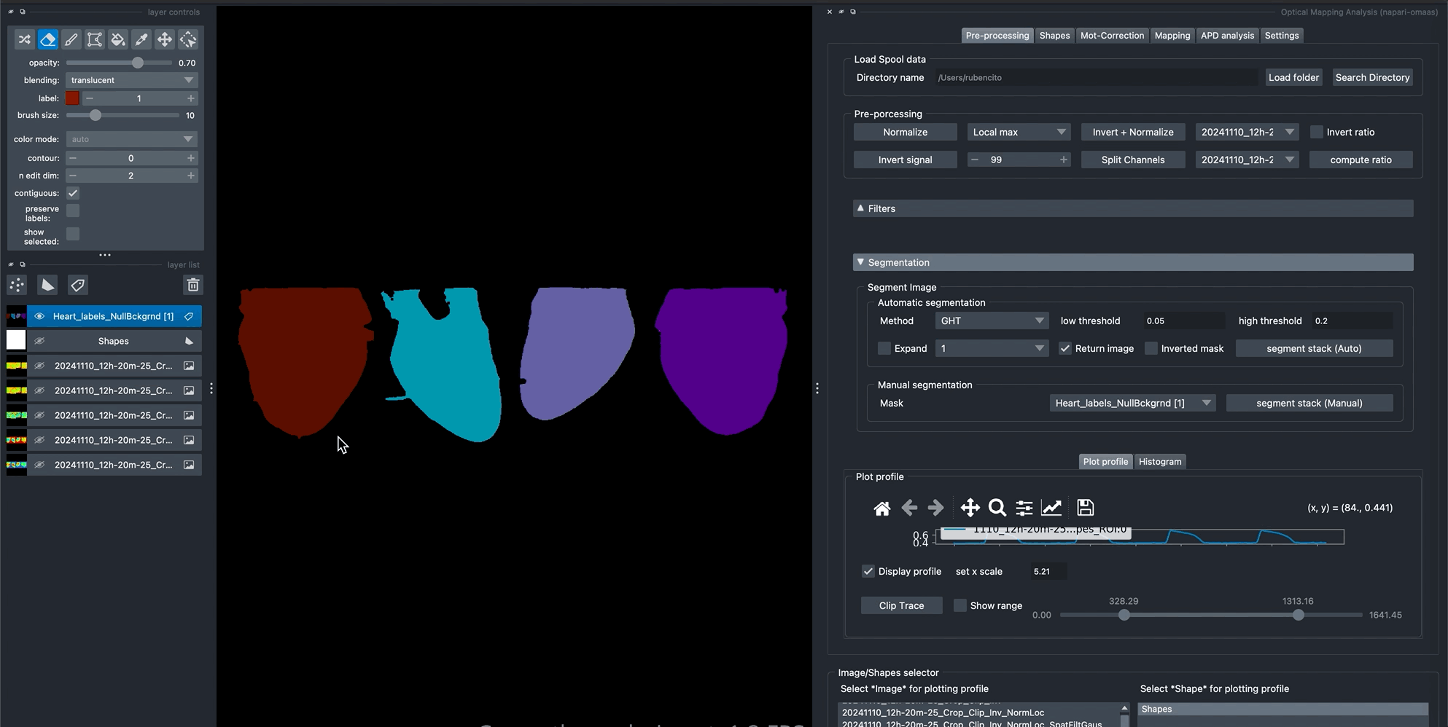Enable plot zoom magnifier tool
The width and height of the screenshot is (1448, 727).
997,508
